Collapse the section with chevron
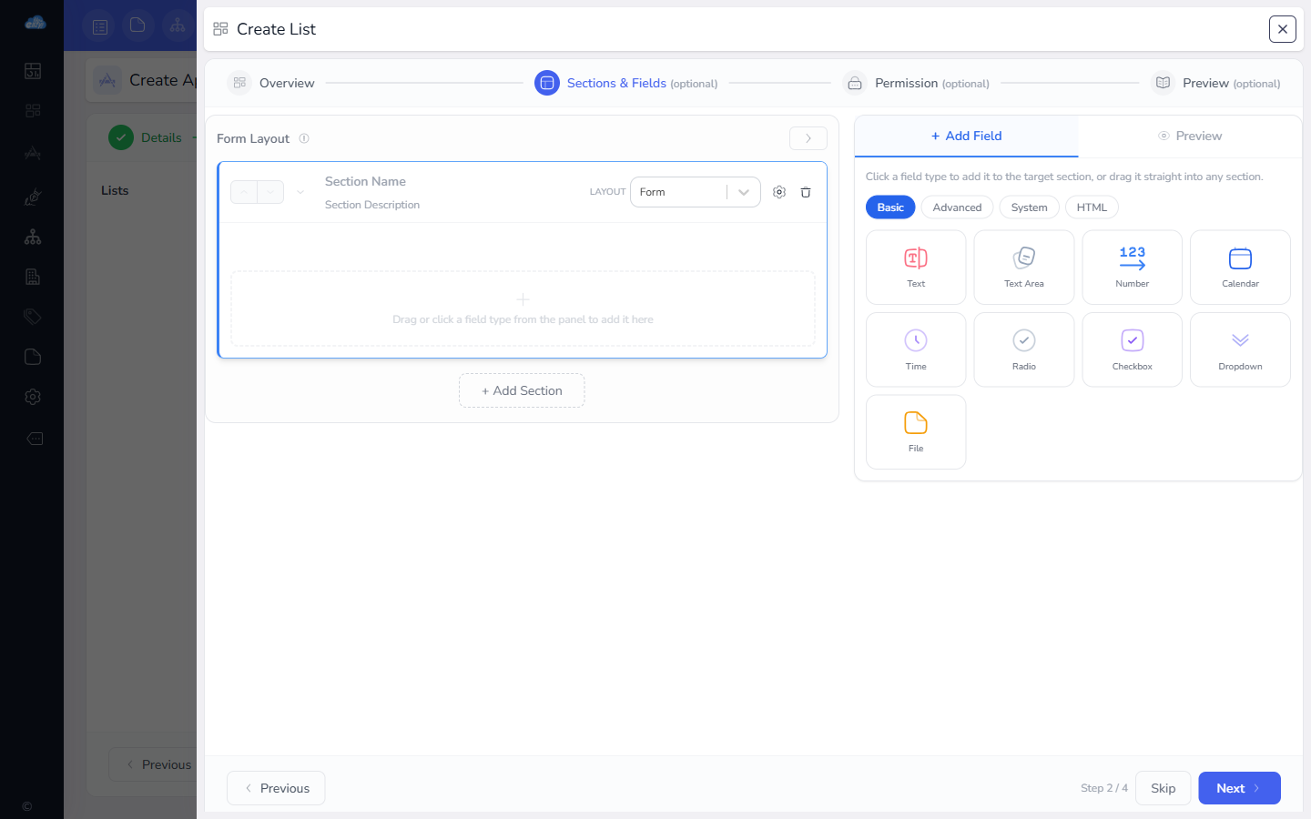 [x=300, y=192]
